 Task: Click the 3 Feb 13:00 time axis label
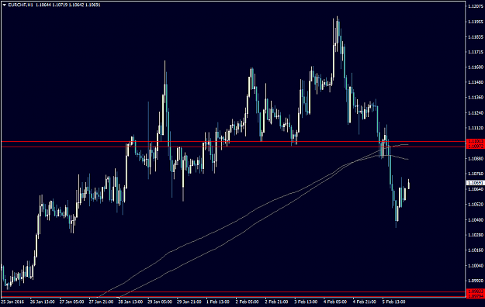pos(307,302)
